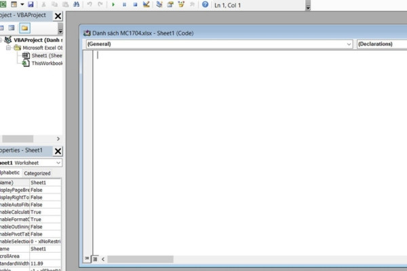The width and height of the screenshot is (407, 271).
Task: Click the View Microsoft Excel icon
Action: coord(3,4)
